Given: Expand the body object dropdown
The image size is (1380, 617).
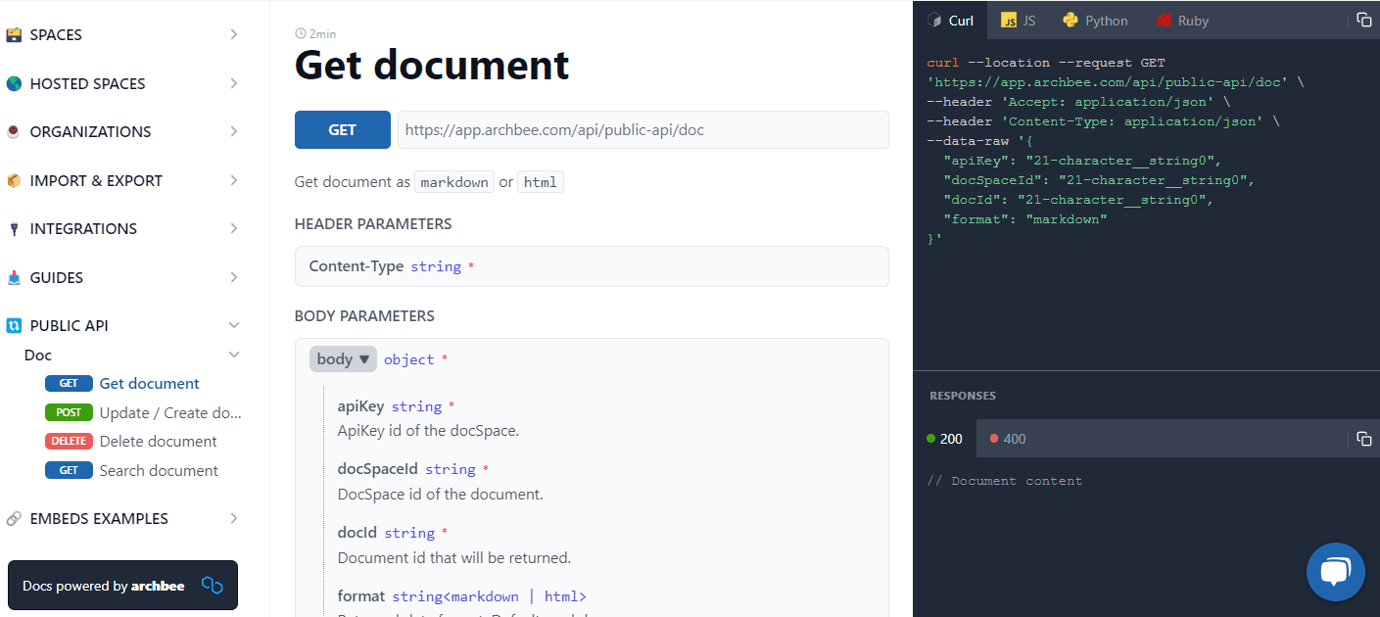Looking at the screenshot, I should pos(342,358).
